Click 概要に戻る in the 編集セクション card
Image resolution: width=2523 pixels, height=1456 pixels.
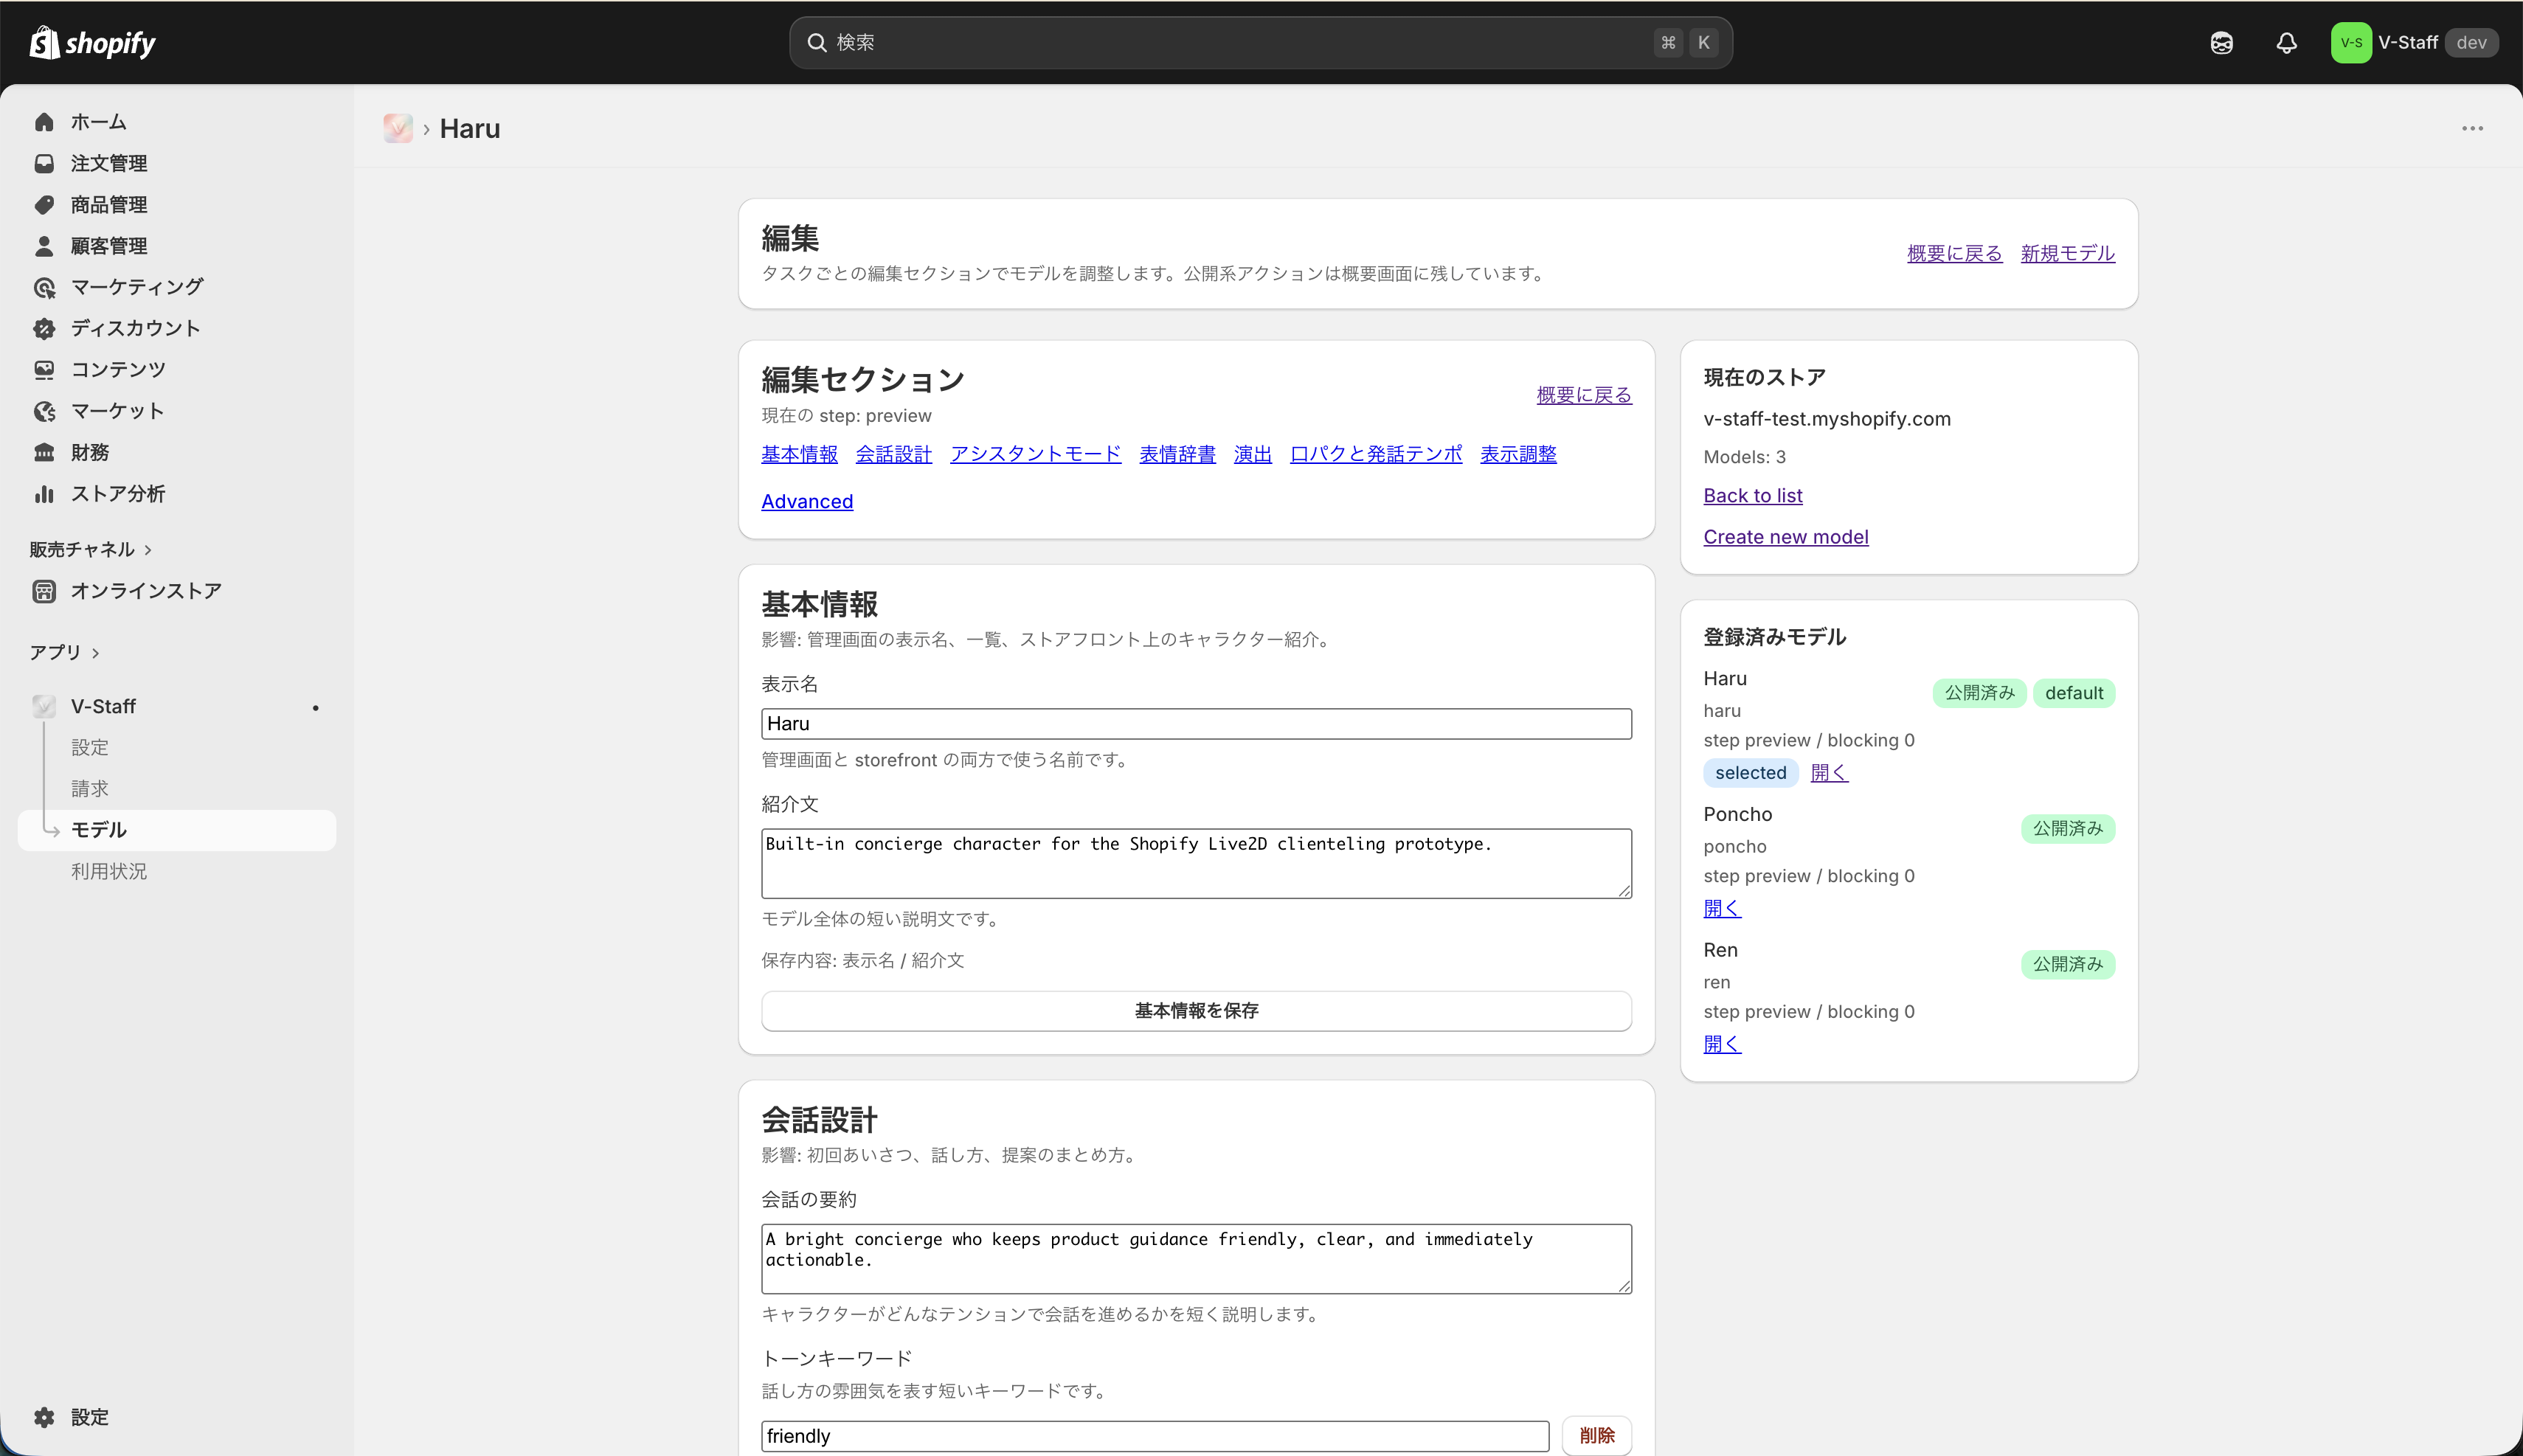point(1584,396)
